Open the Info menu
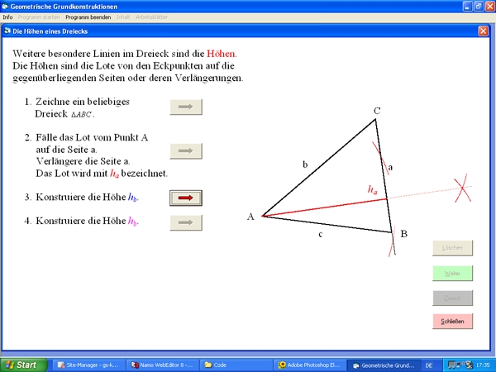 tap(7, 17)
